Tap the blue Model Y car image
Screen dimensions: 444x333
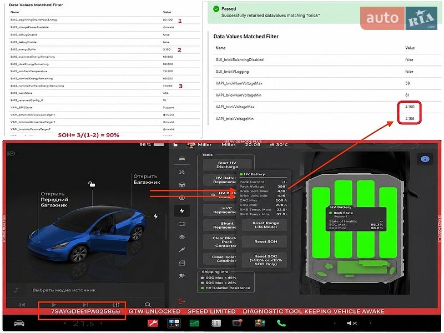[87, 234]
